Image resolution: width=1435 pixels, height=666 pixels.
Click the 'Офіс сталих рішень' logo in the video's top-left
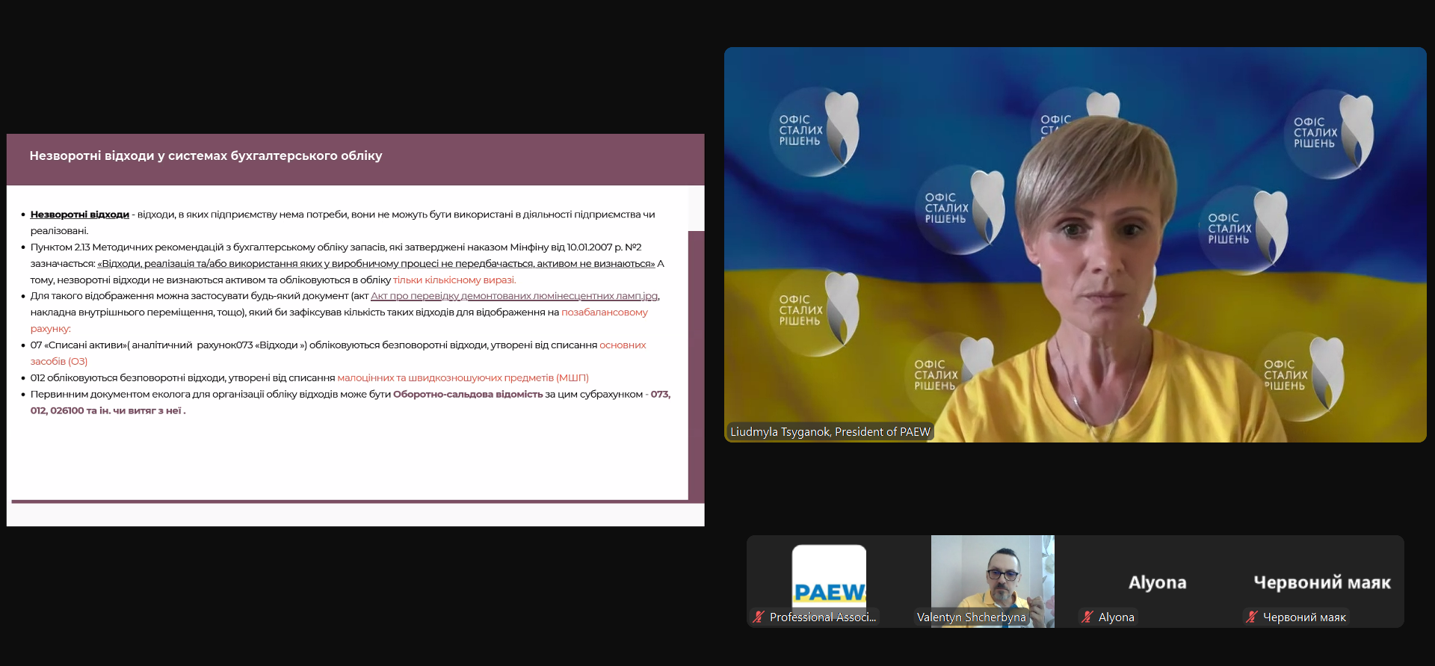(814, 132)
